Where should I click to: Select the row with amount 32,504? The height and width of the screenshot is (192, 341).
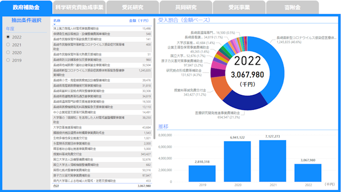[102, 65]
